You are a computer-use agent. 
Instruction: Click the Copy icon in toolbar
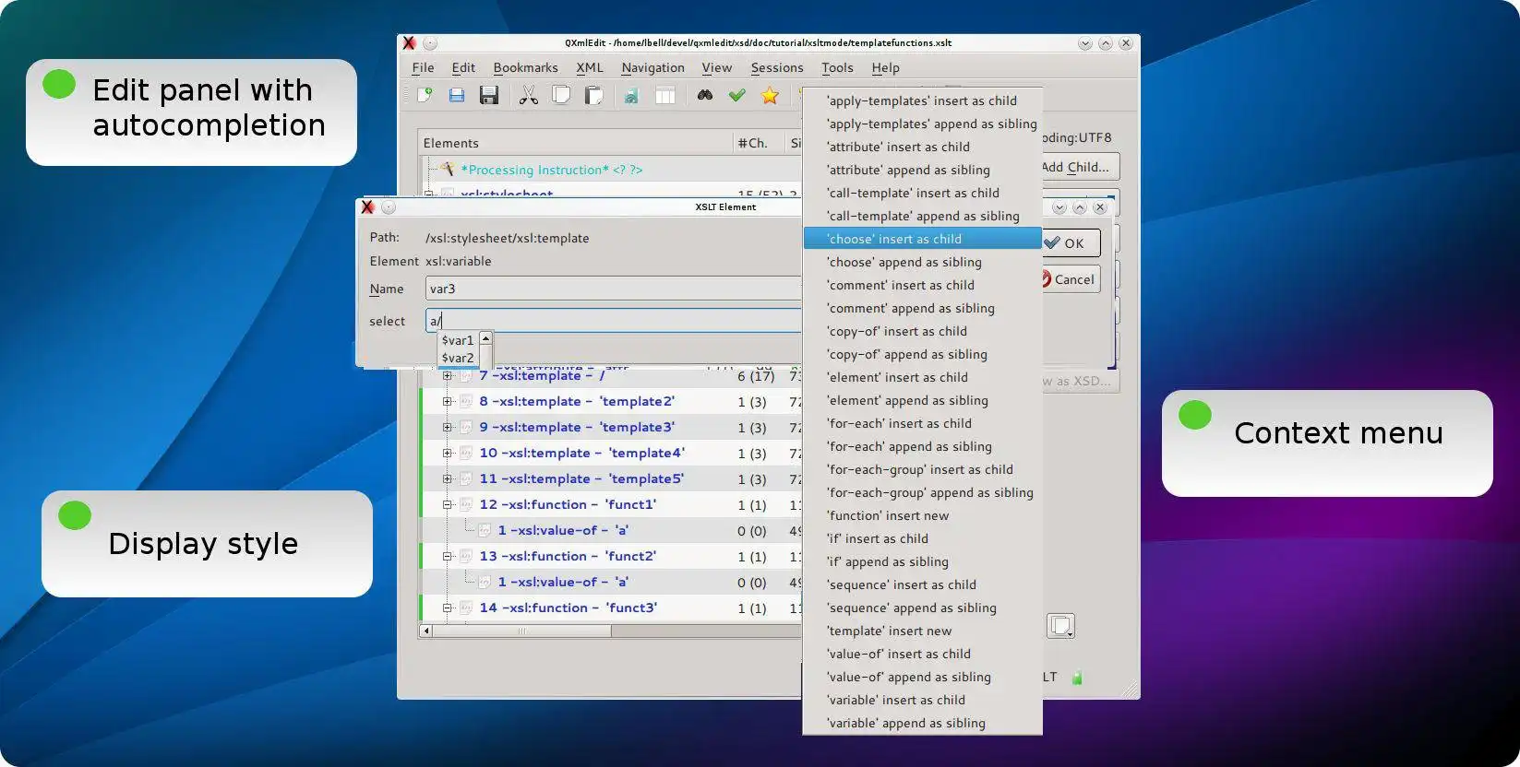pyautogui.click(x=561, y=95)
